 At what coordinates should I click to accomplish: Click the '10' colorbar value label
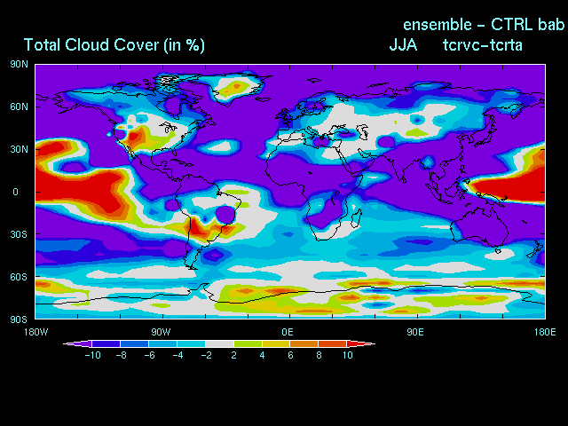347,355
